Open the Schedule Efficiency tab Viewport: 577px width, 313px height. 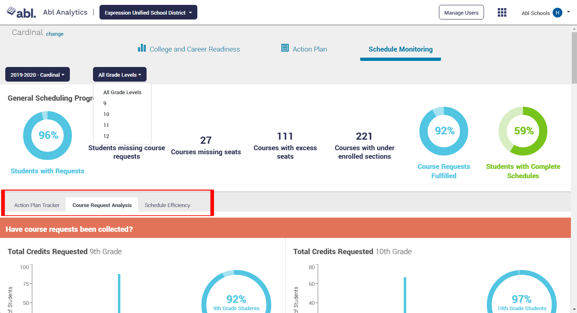pyautogui.click(x=167, y=205)
